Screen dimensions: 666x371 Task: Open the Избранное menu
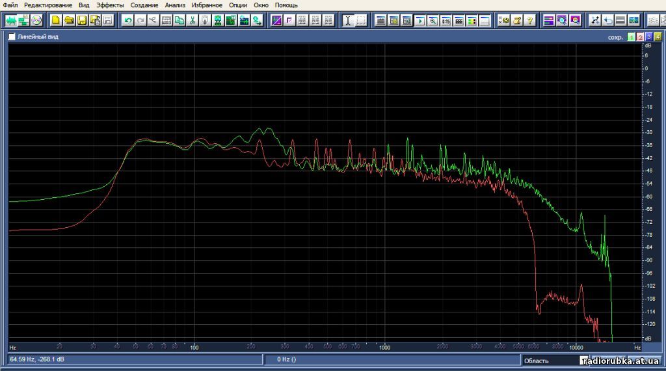click(x=207, y=5)
